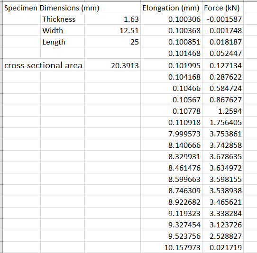
Task: Select elongation cell 0.100306
Action: coord(172,19)
